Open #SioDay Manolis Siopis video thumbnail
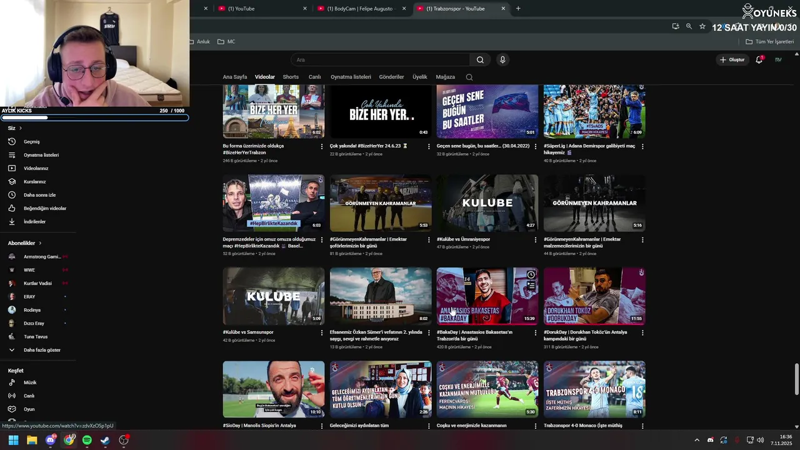The width and height of the screenshot is (800, 450). point(274,389)
